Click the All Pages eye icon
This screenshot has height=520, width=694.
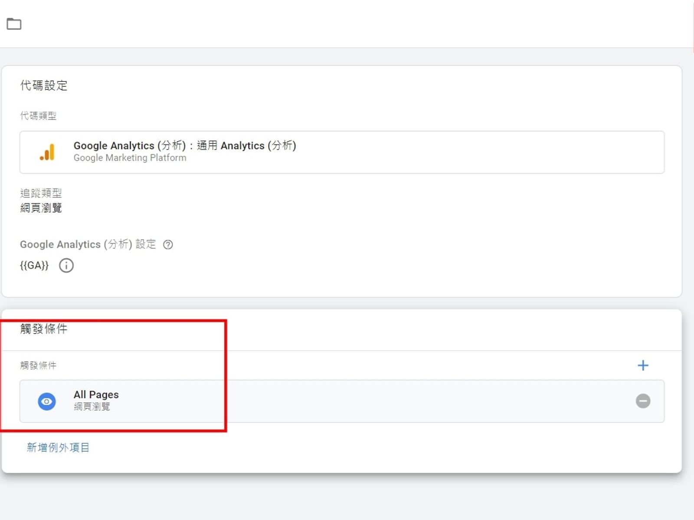(x=47, y=401)
